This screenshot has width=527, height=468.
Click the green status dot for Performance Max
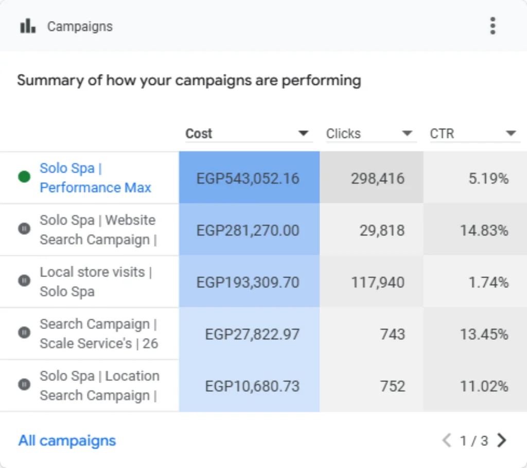(x=24, y=177)
